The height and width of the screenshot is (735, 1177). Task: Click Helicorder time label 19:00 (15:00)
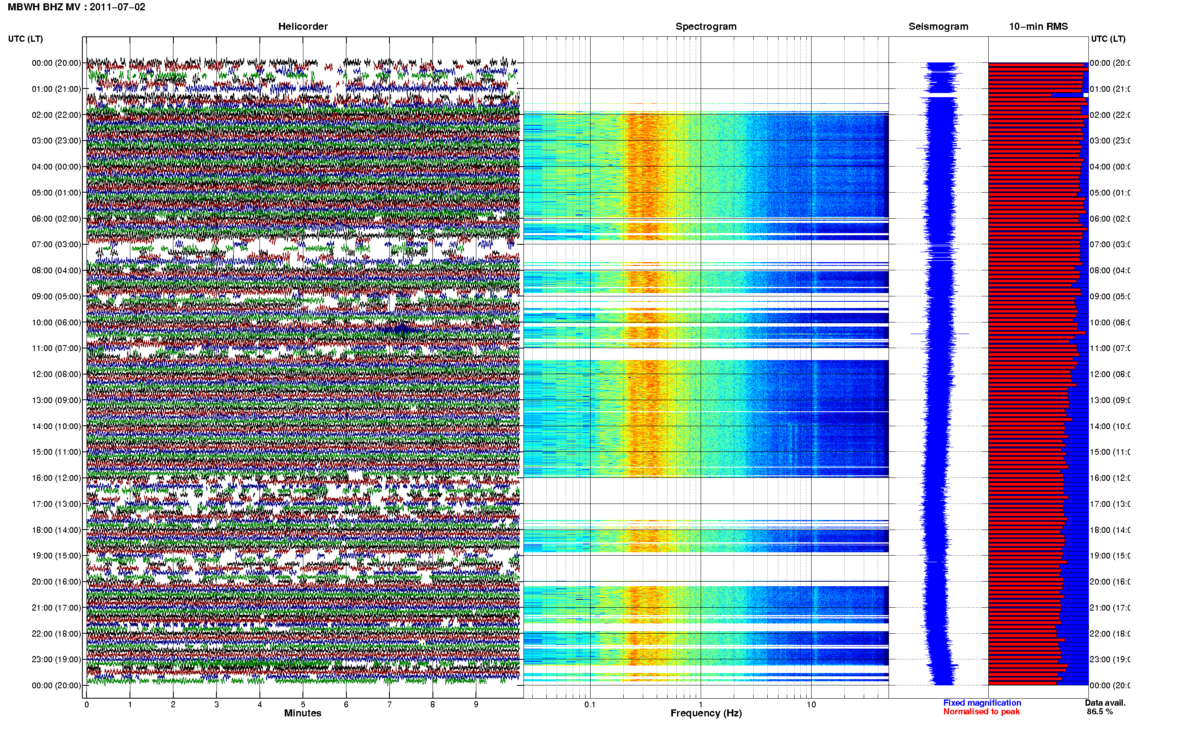tap(56, 556)
